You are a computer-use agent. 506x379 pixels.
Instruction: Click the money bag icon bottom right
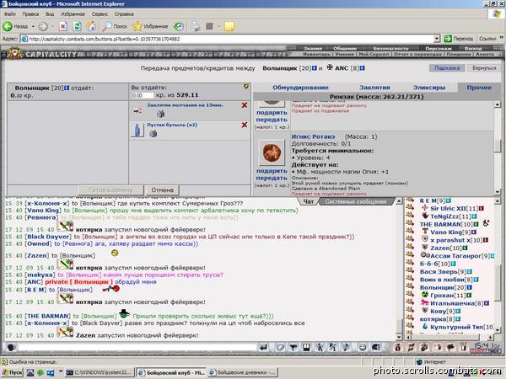(x=398, y=347)
